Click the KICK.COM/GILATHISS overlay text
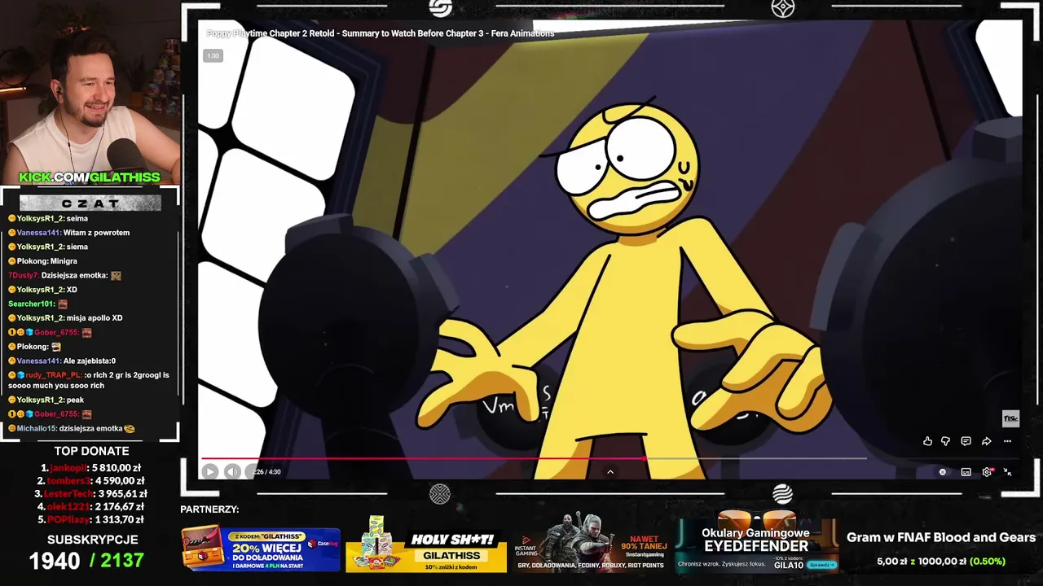 pyautogui.click(x=90, y=177)
